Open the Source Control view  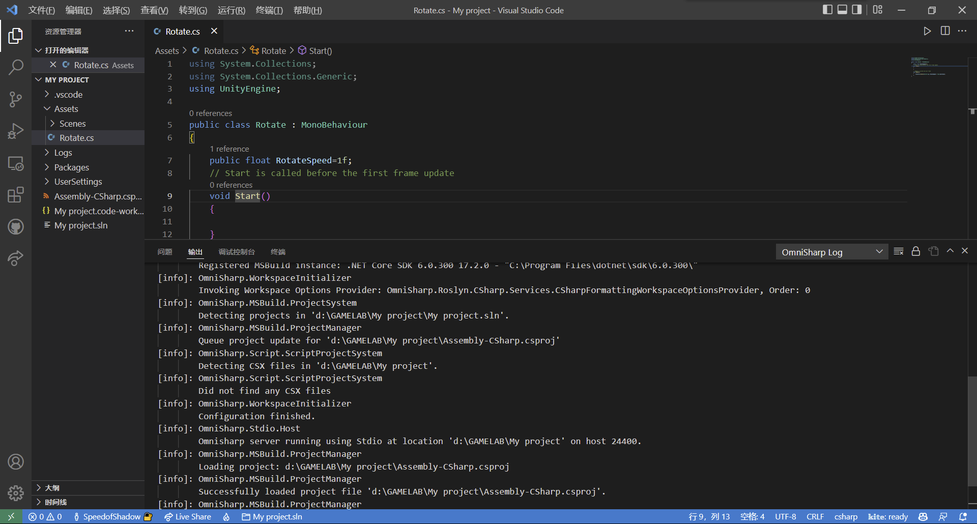pyautogui.click(x=16, y=99)
